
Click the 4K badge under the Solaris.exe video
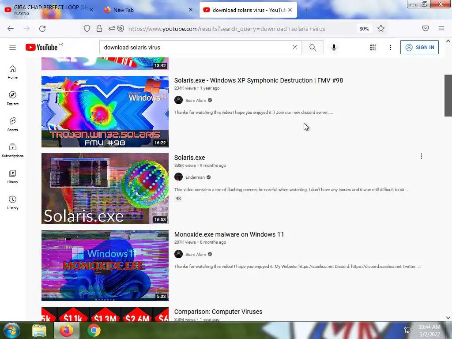(x=178, y=198)
